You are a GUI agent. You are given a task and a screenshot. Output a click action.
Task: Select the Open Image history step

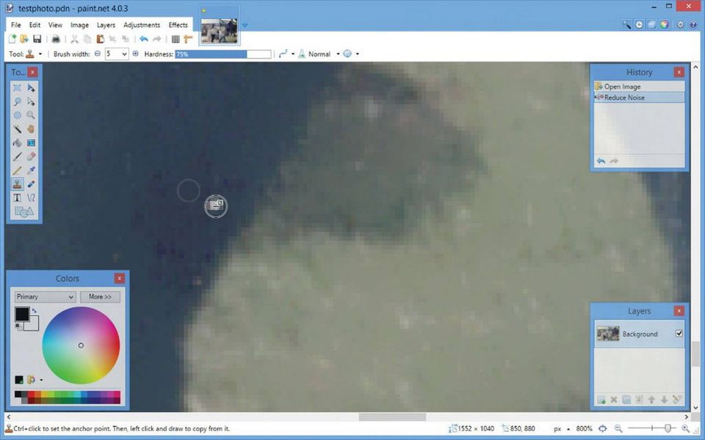(x=622, y=87)
